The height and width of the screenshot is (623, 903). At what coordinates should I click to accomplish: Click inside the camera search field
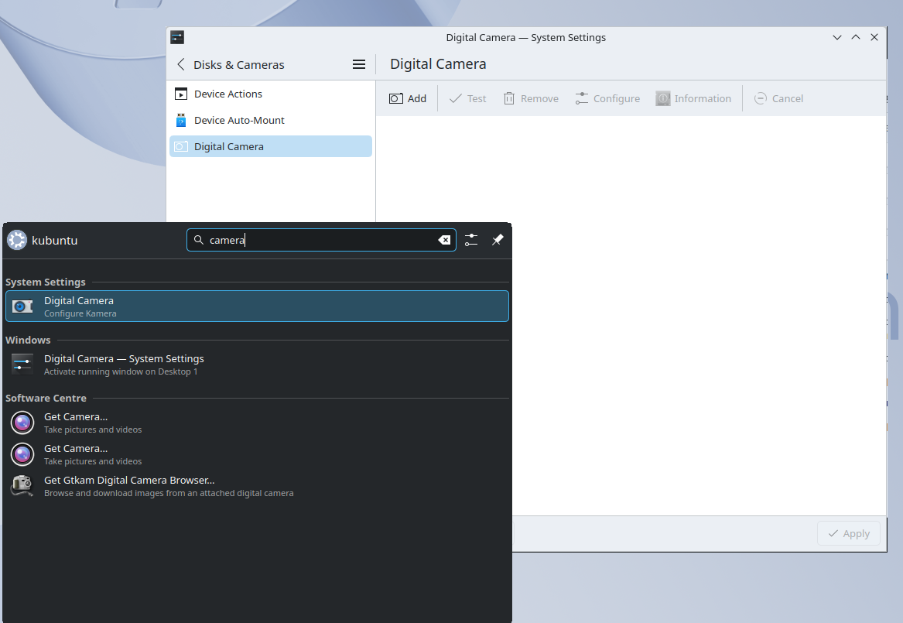point(321,240)
